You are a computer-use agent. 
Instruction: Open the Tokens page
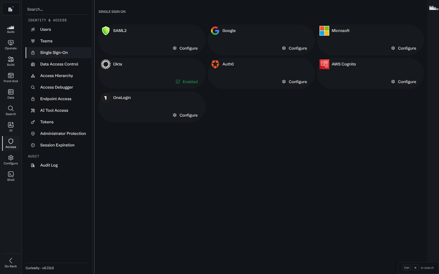(x=59, y=122)
